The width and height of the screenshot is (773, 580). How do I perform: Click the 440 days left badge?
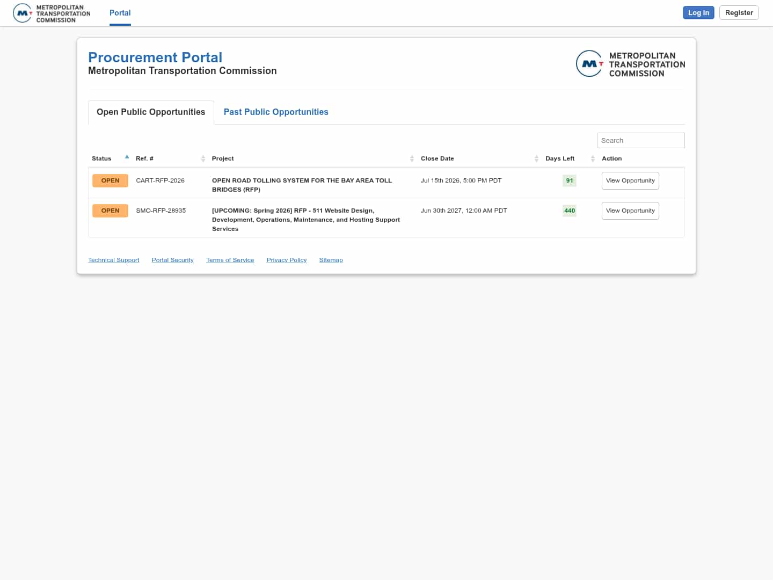click(569, 211)
